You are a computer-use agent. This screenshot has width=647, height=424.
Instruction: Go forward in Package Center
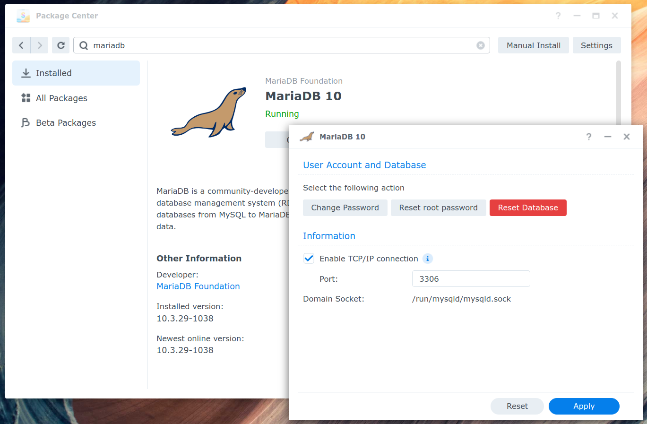40,45
